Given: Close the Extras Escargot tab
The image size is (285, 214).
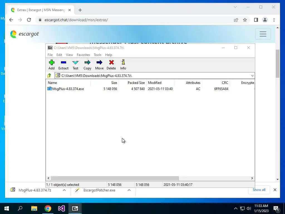Looking at the screenshot, I should coord(69,10).
